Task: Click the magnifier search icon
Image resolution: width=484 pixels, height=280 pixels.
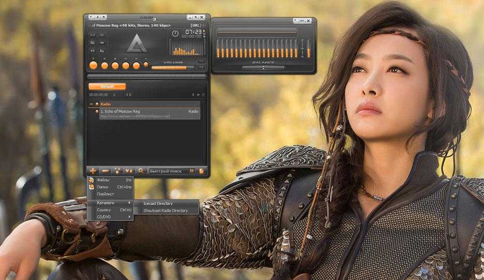Action: pos(141,171)
